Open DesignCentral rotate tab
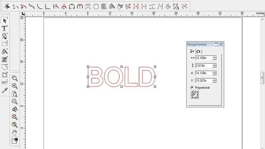The image size is (265, 149). tap(199, 51)
